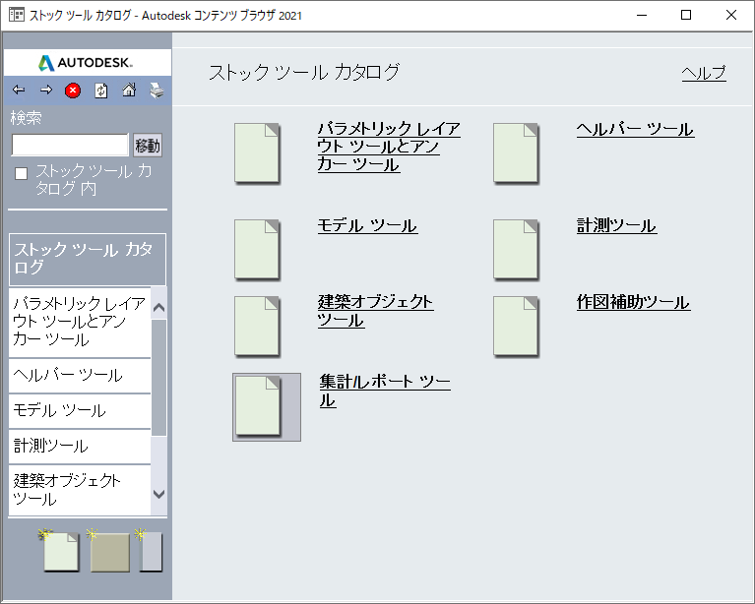Screen dimensions: 755x604
Task: Select パラメトリック レイアウト ツール in the sidebar list
Action: pyautogui.click(x=80, y=322)
